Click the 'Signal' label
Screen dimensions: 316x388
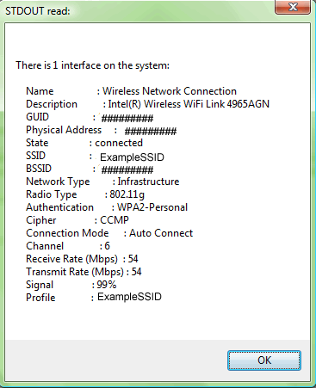coord(40,285)
